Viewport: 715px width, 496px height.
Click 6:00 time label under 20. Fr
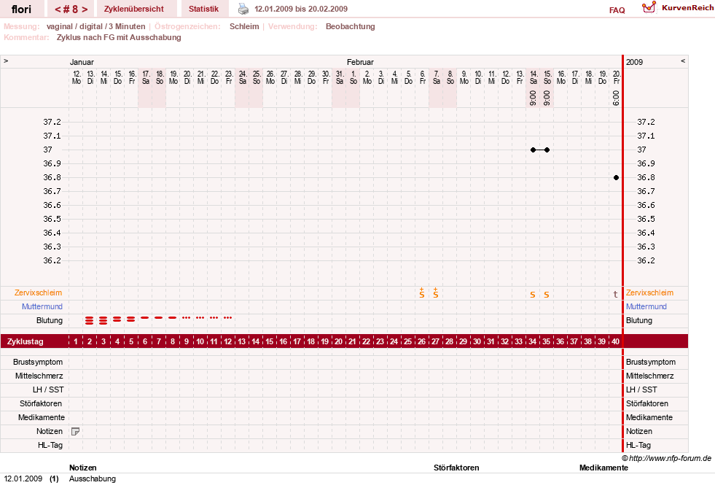pos(616,98)
